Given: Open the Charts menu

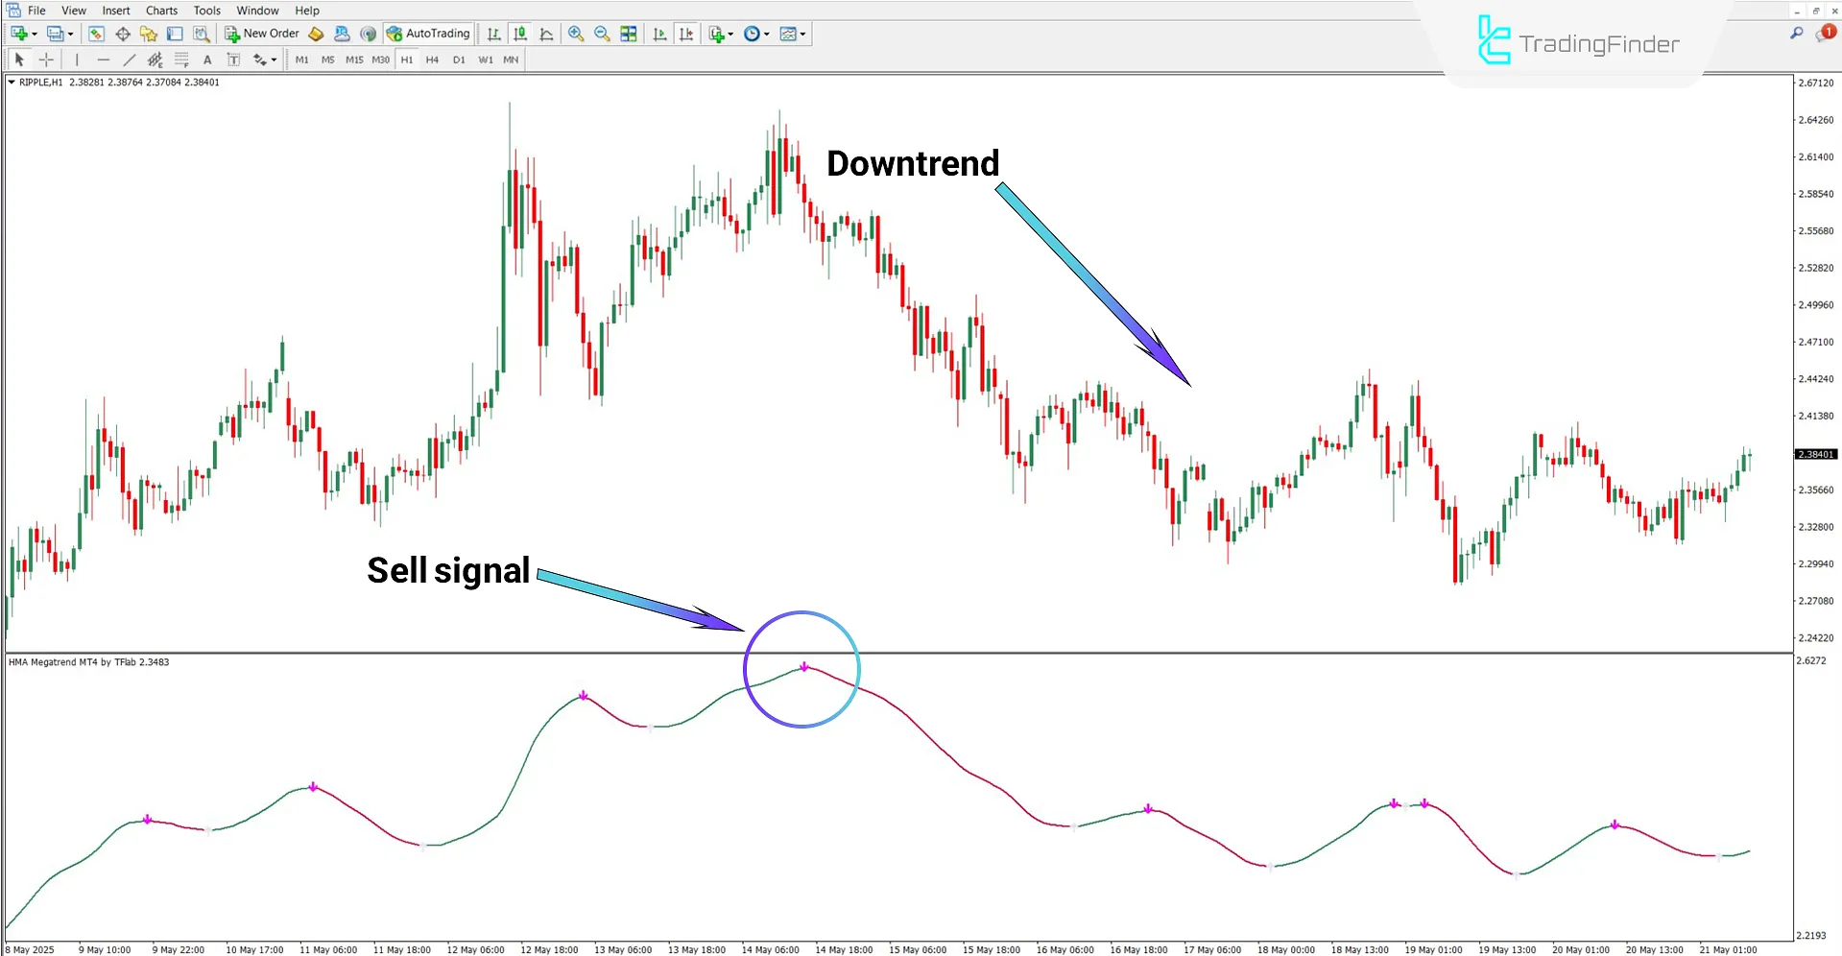Looking at the screenshot, I should click(x=160, y=10).
